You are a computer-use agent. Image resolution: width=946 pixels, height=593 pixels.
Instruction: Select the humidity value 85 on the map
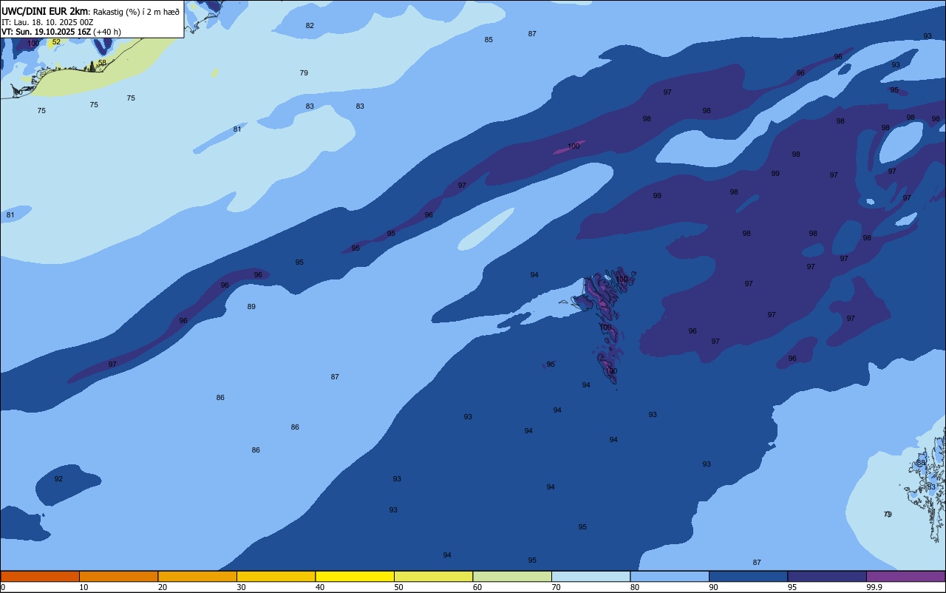(x=489, y=40)
